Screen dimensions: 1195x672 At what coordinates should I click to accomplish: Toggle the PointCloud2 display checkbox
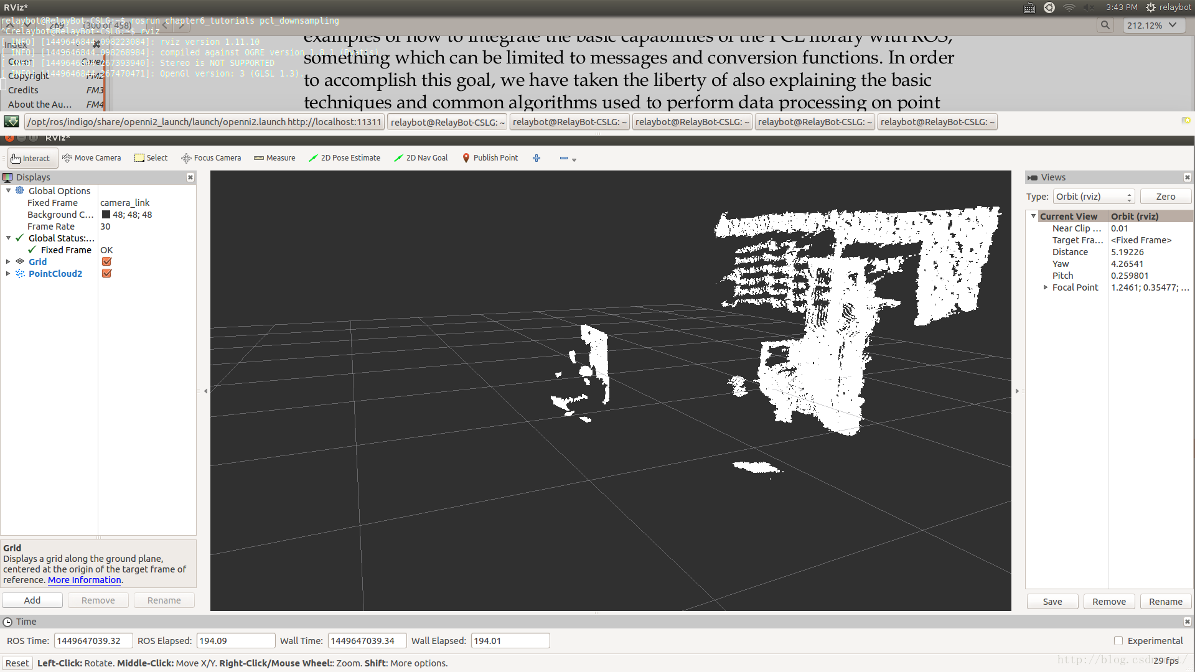pyautogui.click(x=106, y=274)
